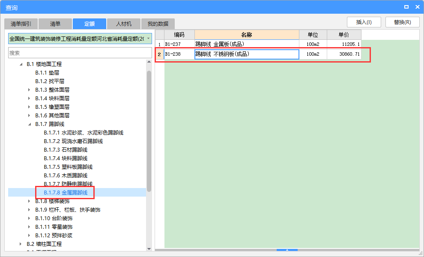Click tree scrollbar up arrow
424x257 pixels.
149,62
